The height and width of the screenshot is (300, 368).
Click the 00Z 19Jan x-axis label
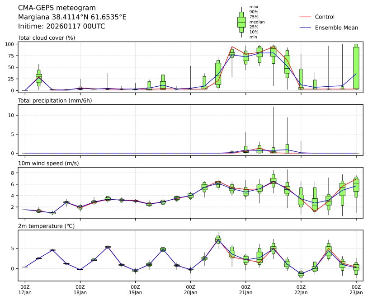click(x=135, y=290)
